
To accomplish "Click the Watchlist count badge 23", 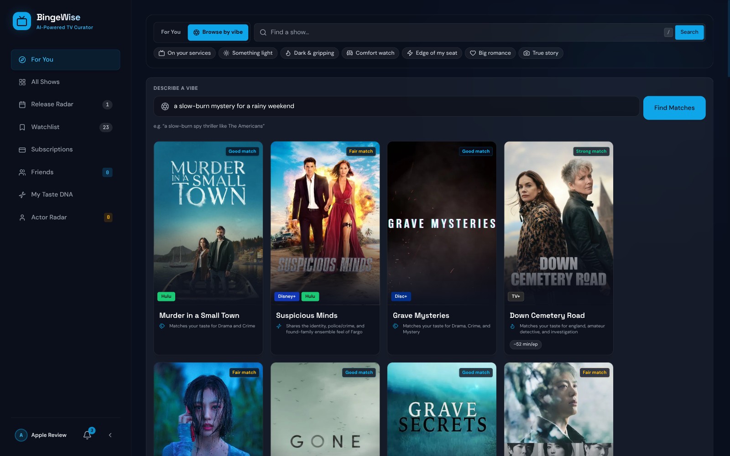I will click(x=106, y=127).
